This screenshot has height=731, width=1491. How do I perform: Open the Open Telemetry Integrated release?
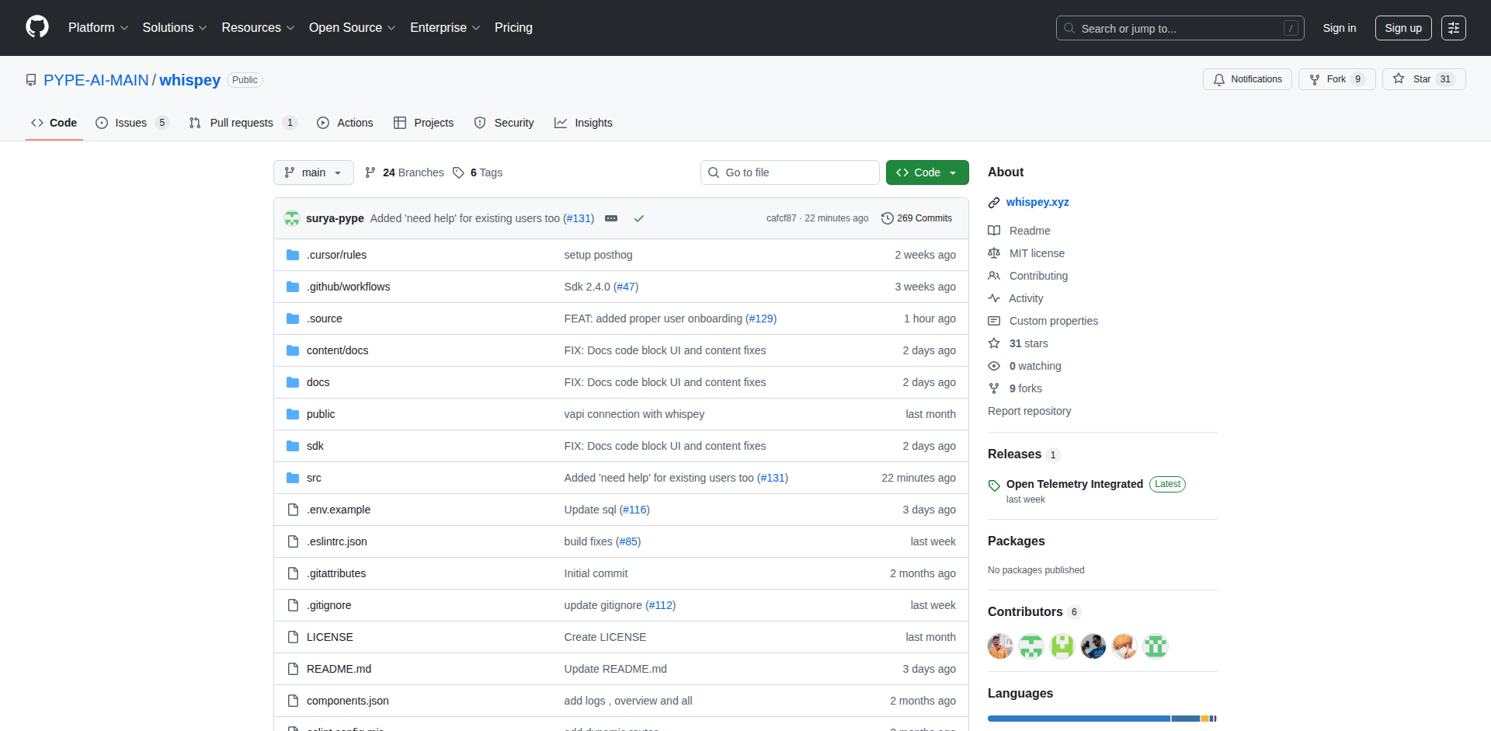coord(1075,484)
